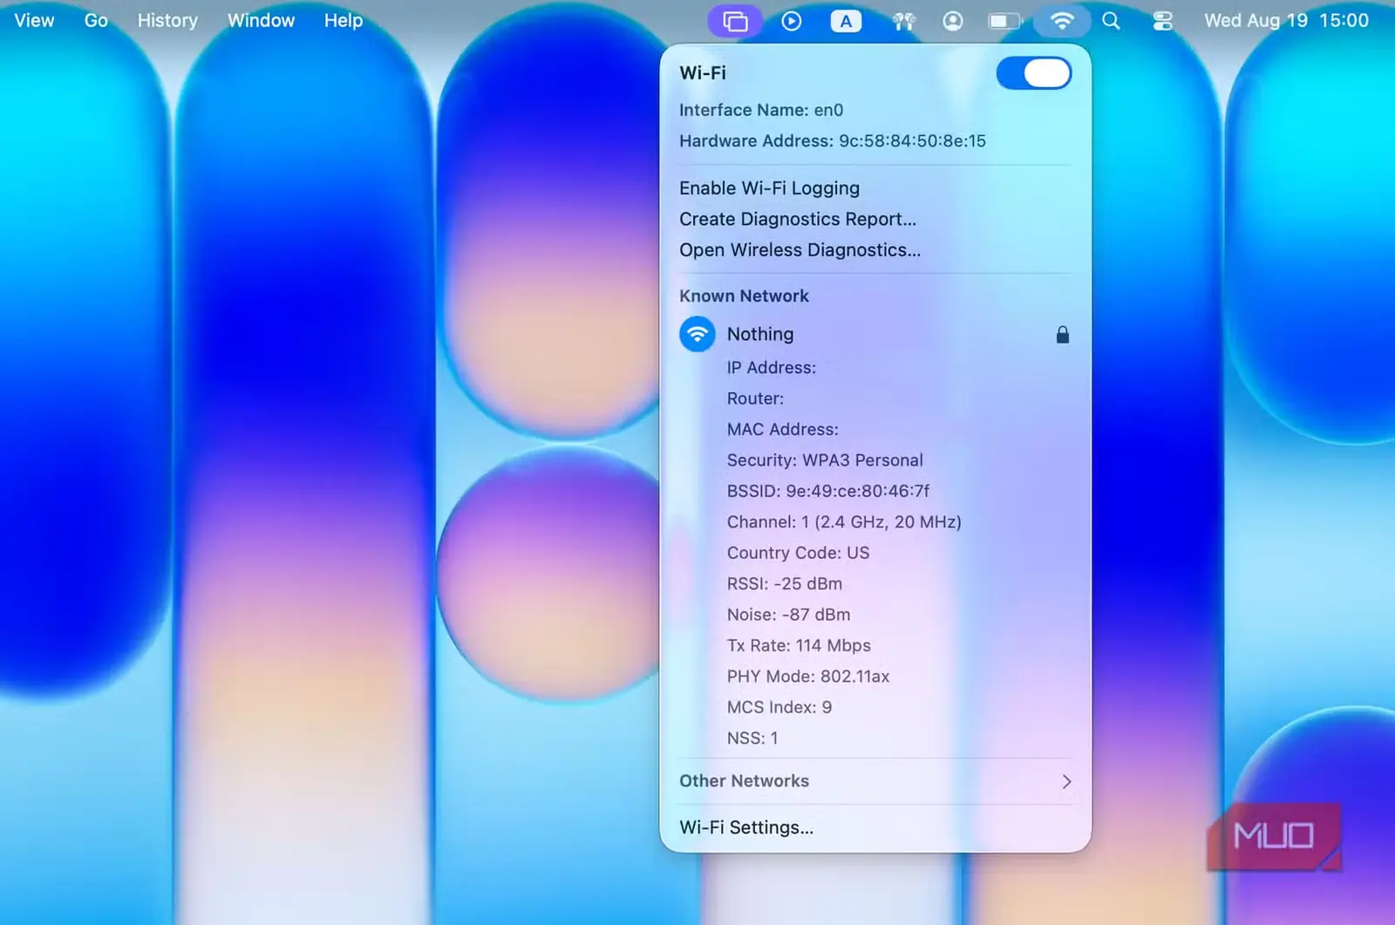This screenshot has width=1395, height=925.
Task: Click PHY Mode: 802.11ax
Action: 808,677
